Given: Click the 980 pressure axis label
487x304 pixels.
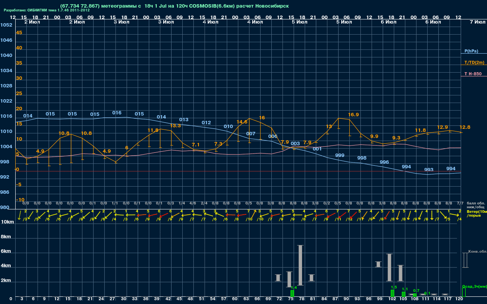Looking at the screenshot, I should (x=5, y=207).
